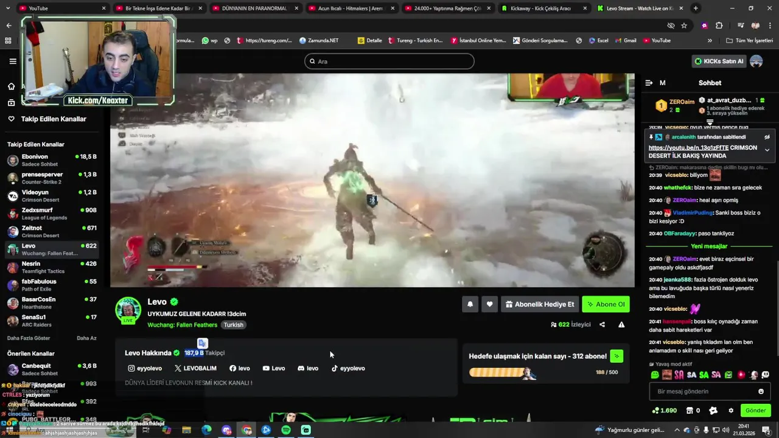779x438 pixels.
Task: Open the hamburger menu in the Kick header
Action: (13, 61)
